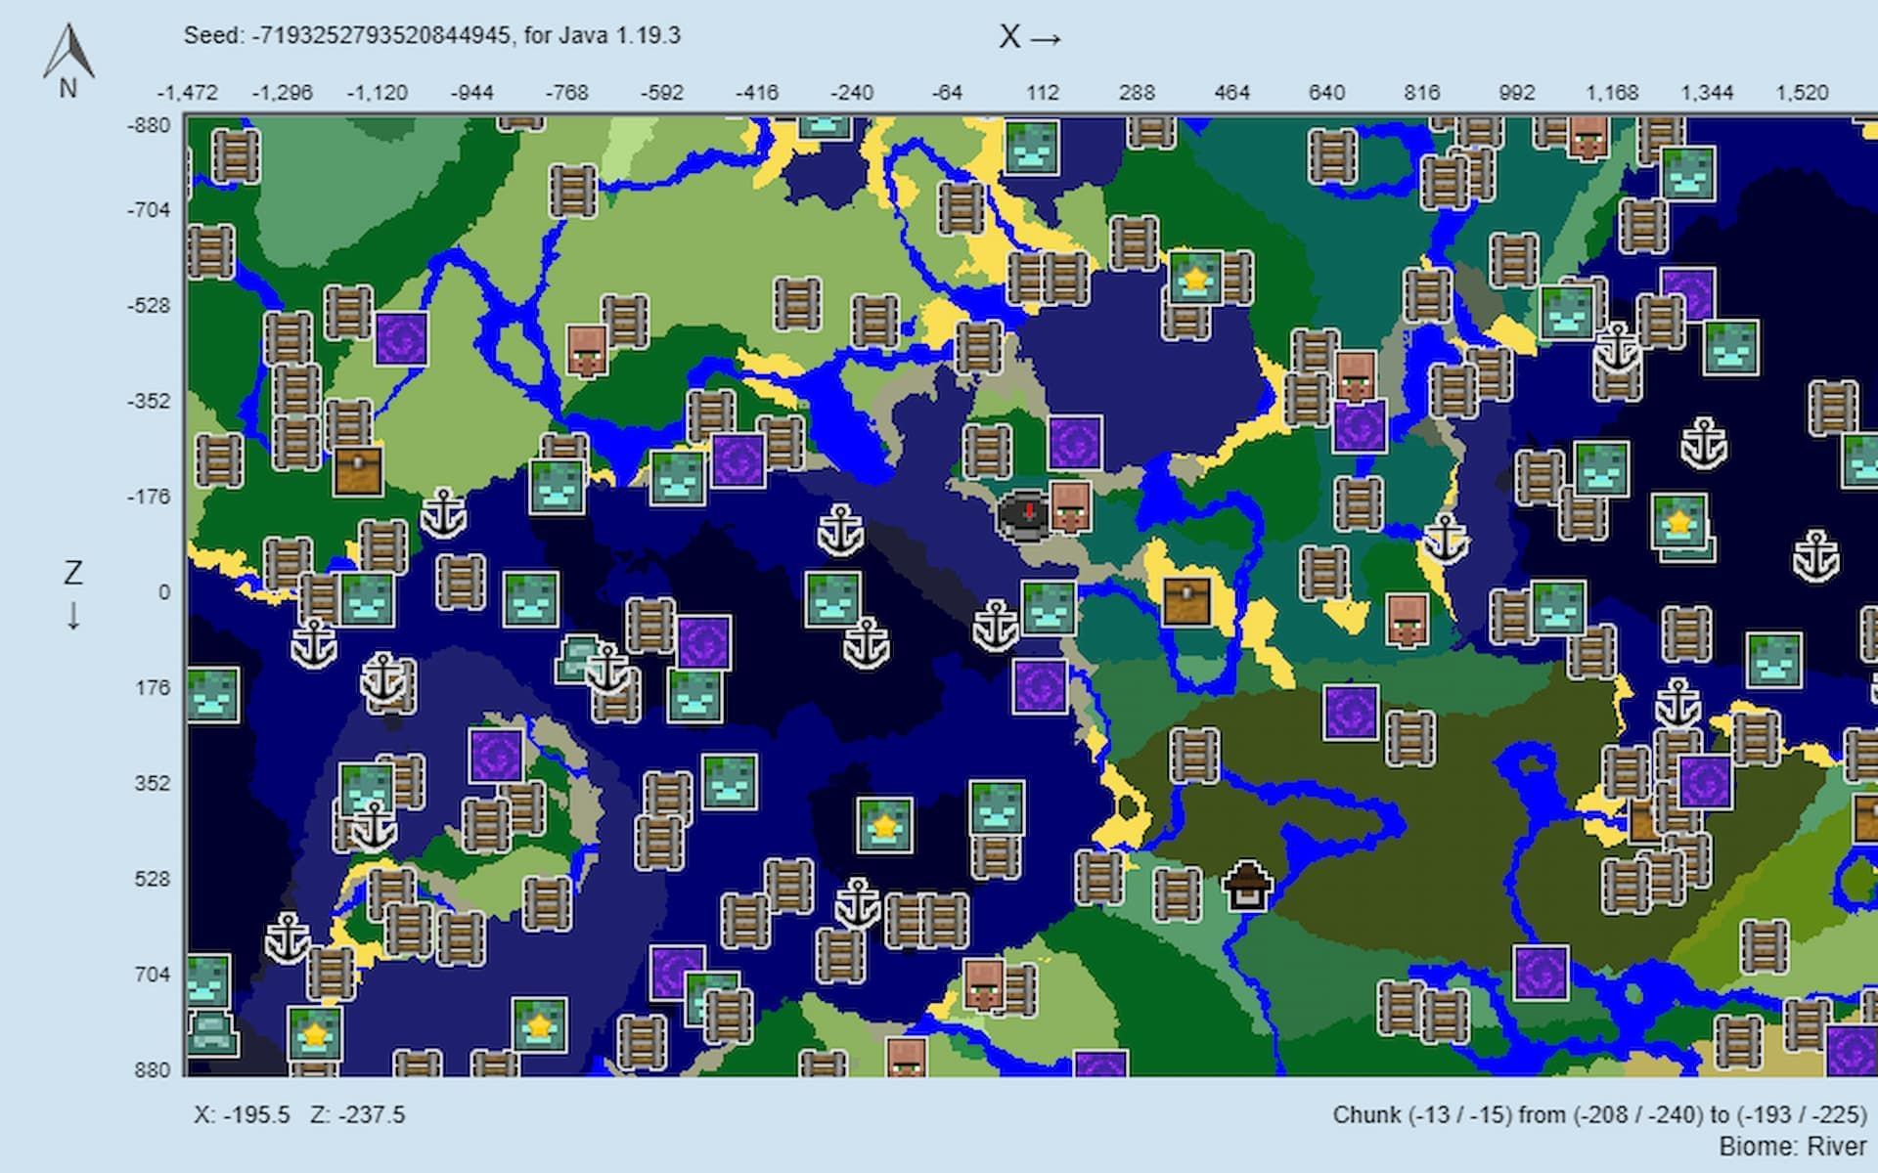Click star-marked icon flanked by mineshaft rails
Screen dimensions: 1878x1173
(x=1196, y=279)
